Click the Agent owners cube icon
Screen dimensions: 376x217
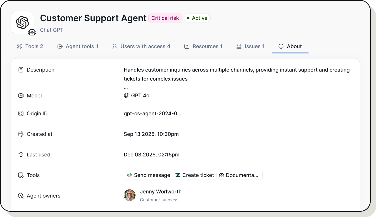[x=21, y=196]
